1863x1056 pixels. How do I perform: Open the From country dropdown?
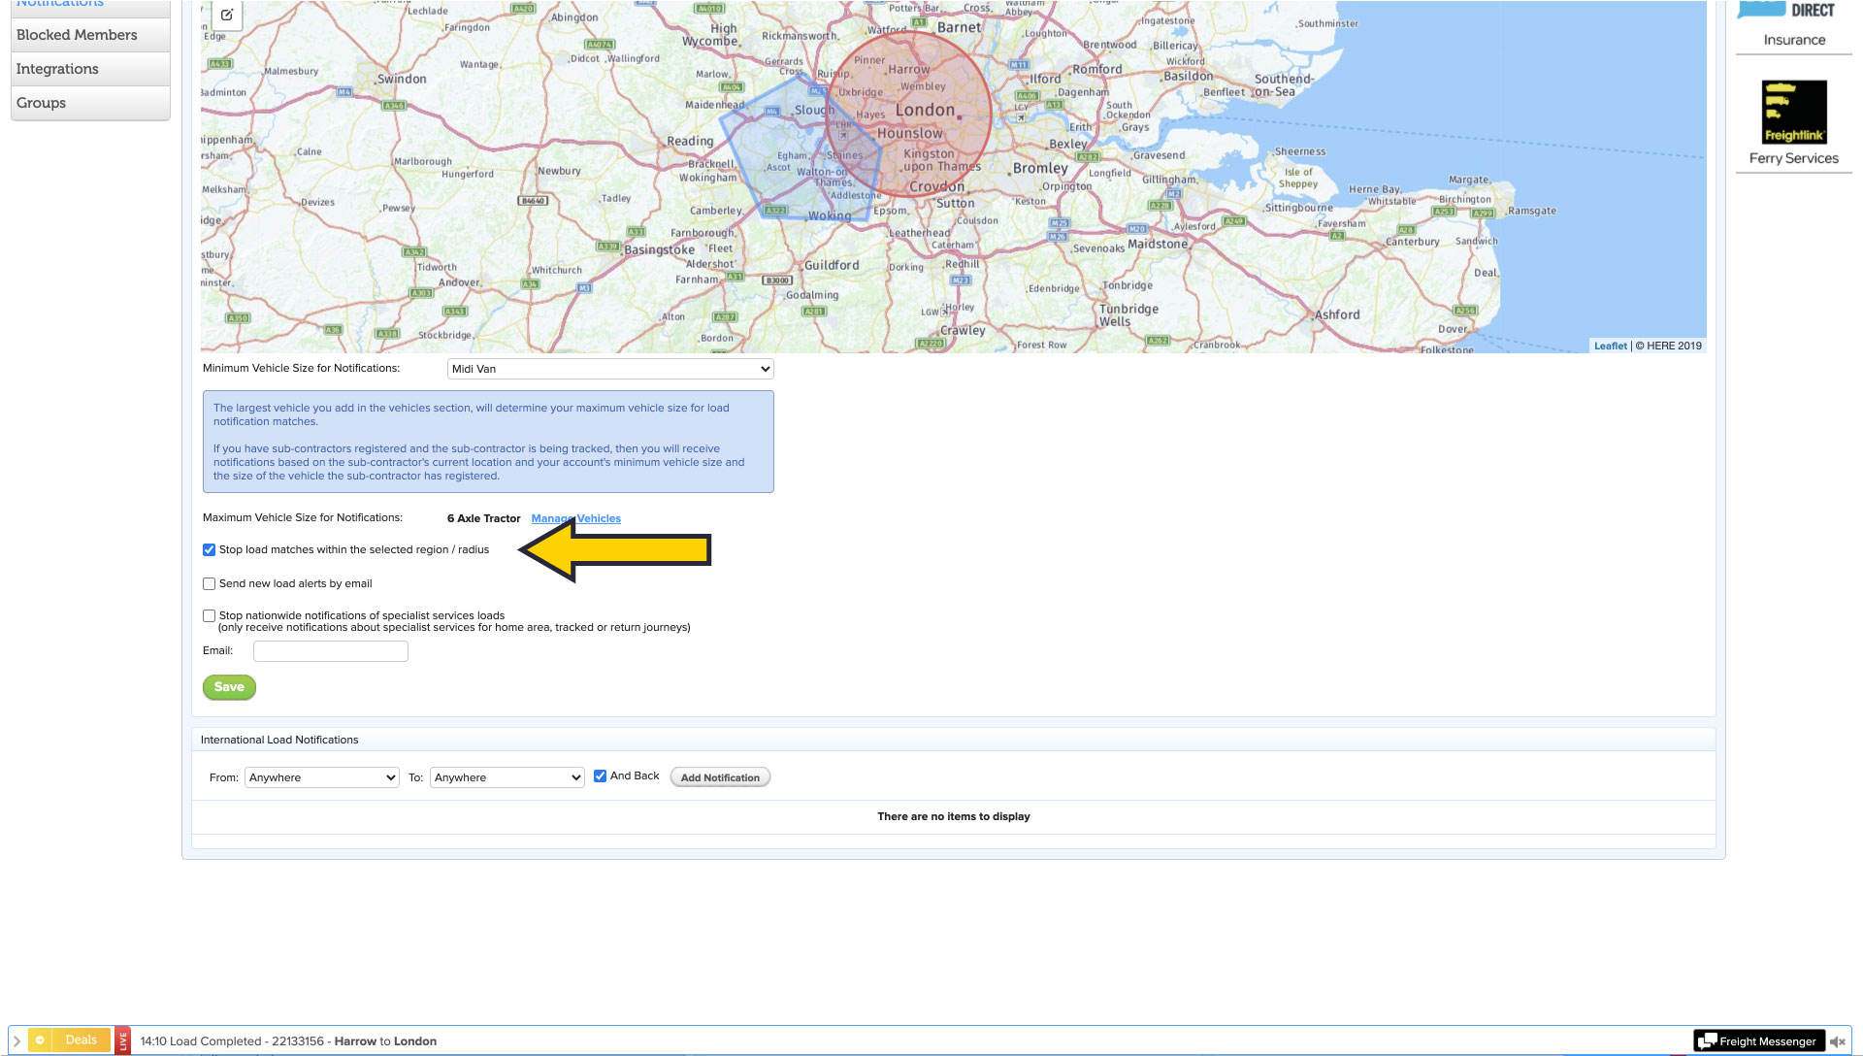[322, 777]
